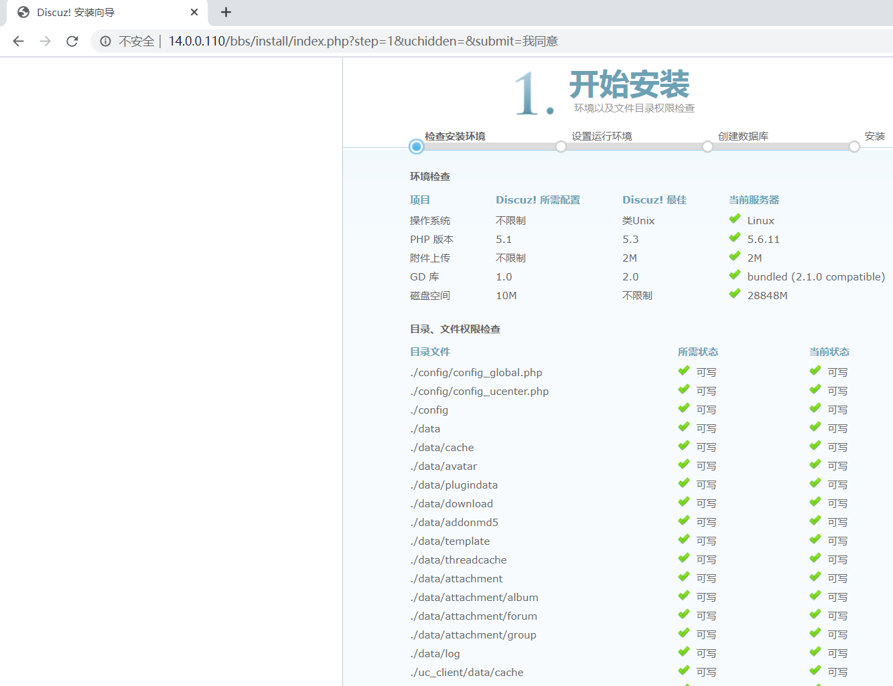Click 所需状态 check for ./data/template
Image resolution: width=893 pixels, height=686 pixels.
coord(684,539)
